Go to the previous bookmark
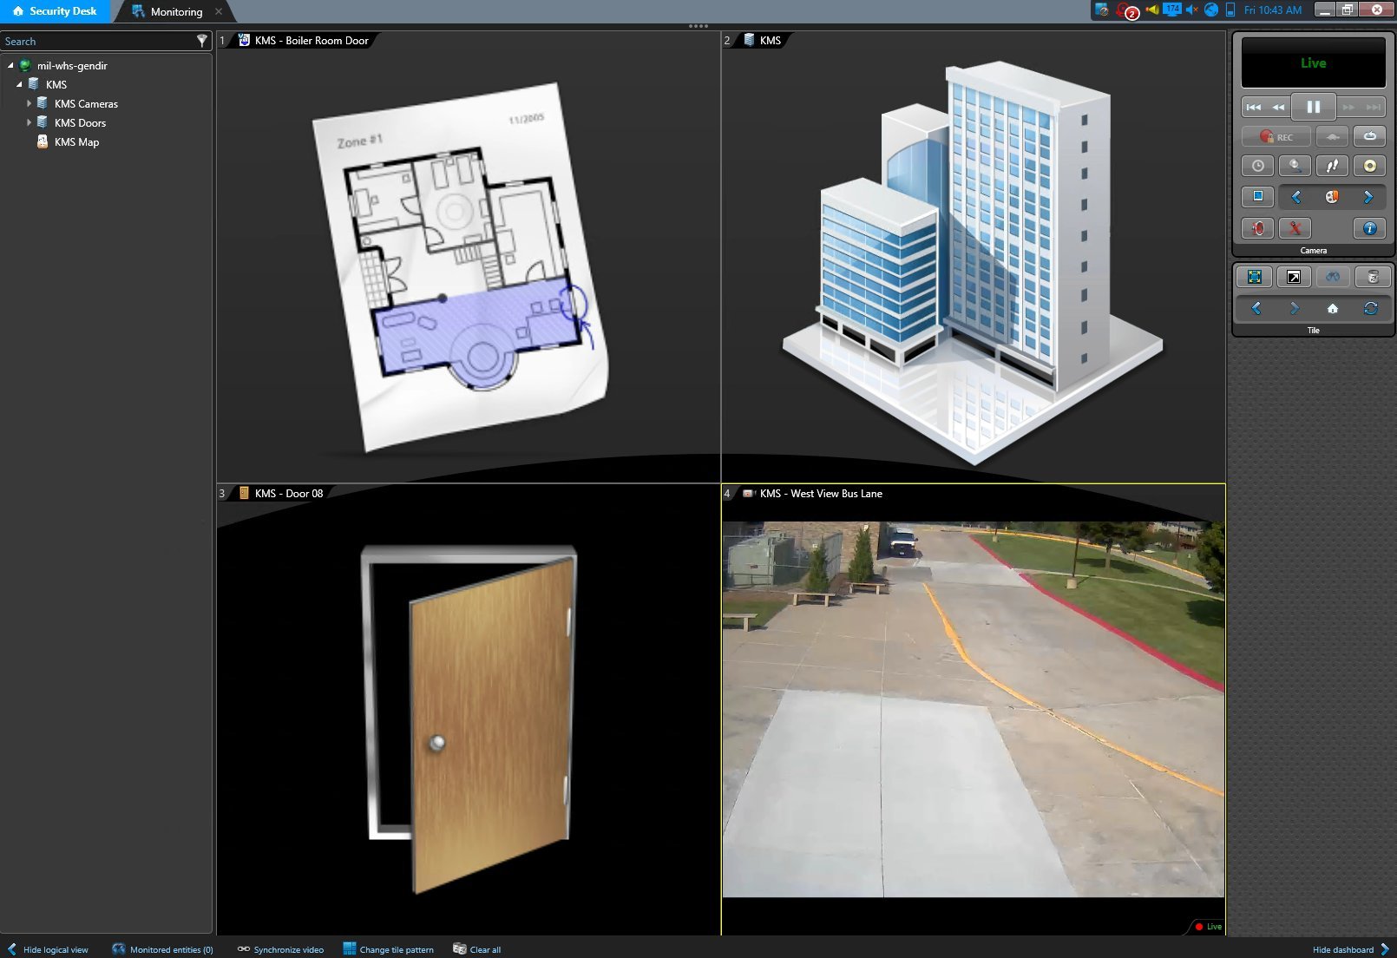This screenshot has height=958, width=1397. click(x=1296, y=197)
